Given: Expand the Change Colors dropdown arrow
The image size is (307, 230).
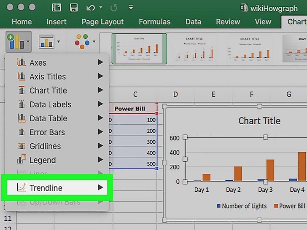Looking at the screenshot, I should point(94,41).
